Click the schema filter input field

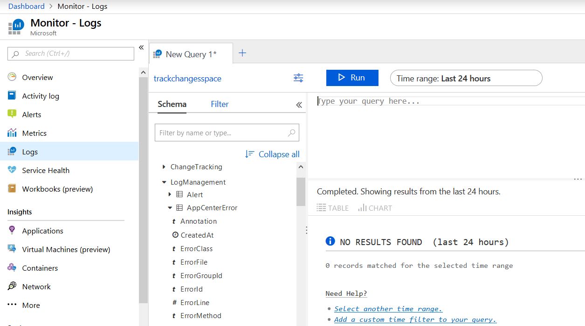222,133
